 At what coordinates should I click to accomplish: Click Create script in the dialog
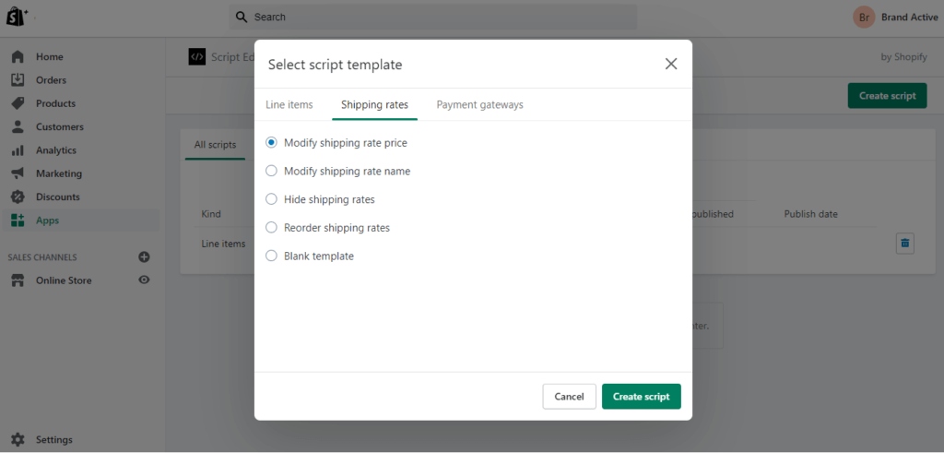(641, 397)
